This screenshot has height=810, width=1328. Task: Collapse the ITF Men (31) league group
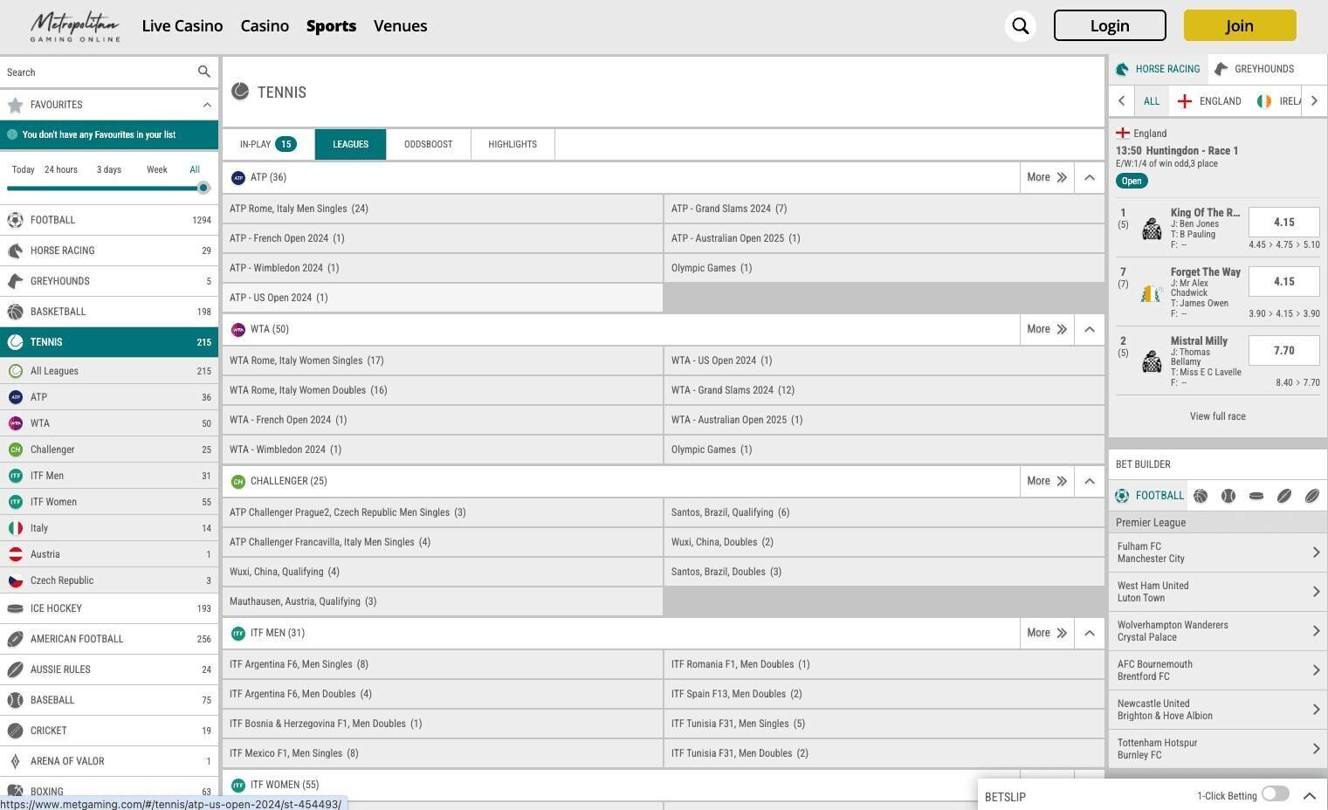(x=1089, y=633)
